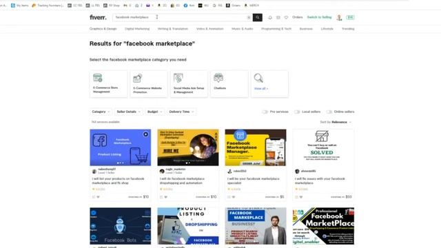Toggle Local sellers switch
The height and width of the screenshot is (248, 441).
(x=297, y=112)
